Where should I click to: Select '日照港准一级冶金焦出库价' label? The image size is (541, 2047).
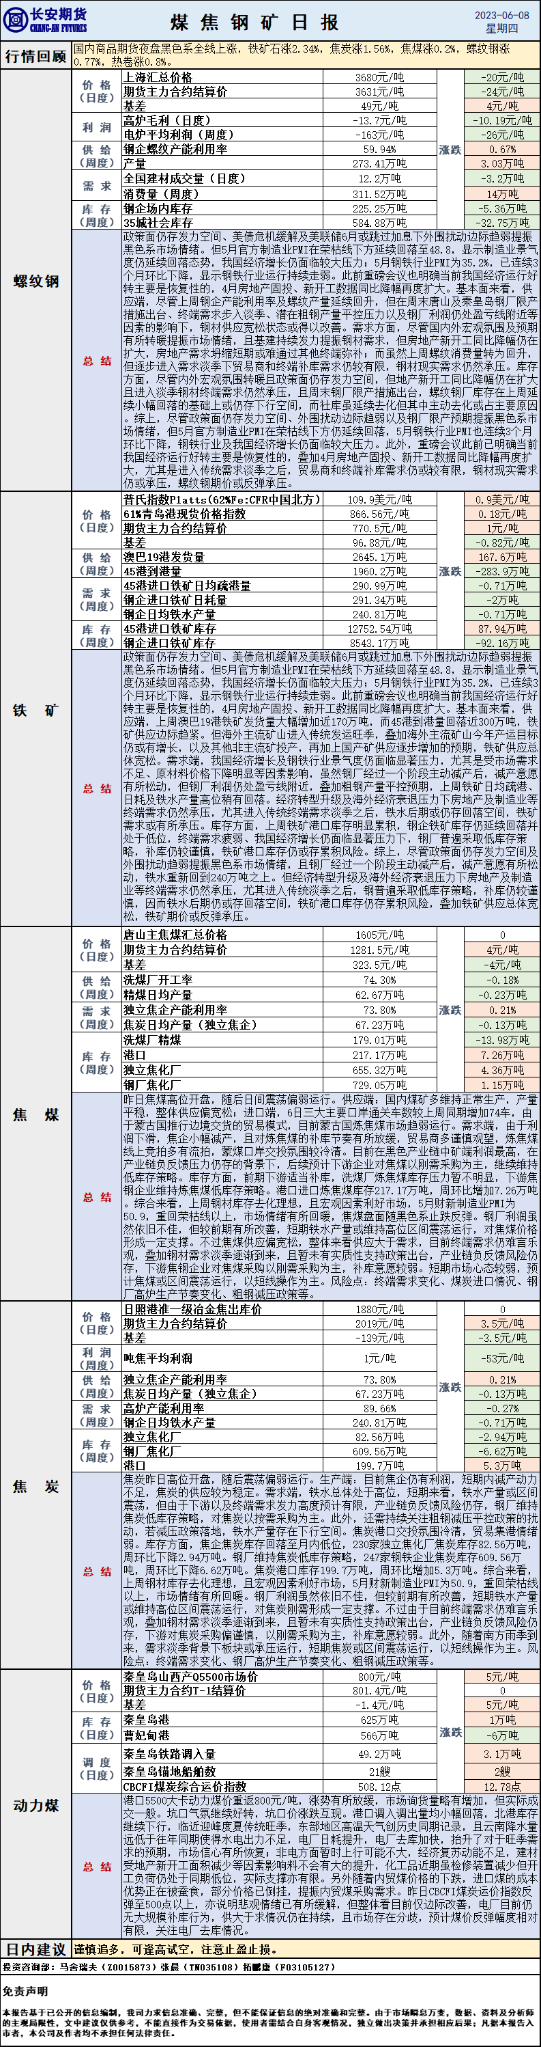click(x=193, y=1309)
